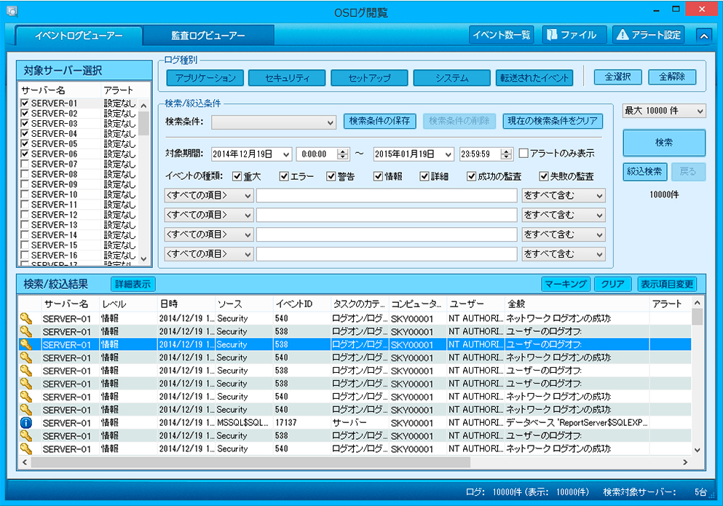Screen dimensions: 723x506
Task: Click the 23:59:59 end time spinner
Action: 506,154
